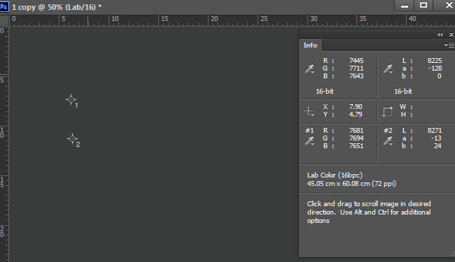
Task: Click the width/height transform icon
Action: (x=387, y=111)
